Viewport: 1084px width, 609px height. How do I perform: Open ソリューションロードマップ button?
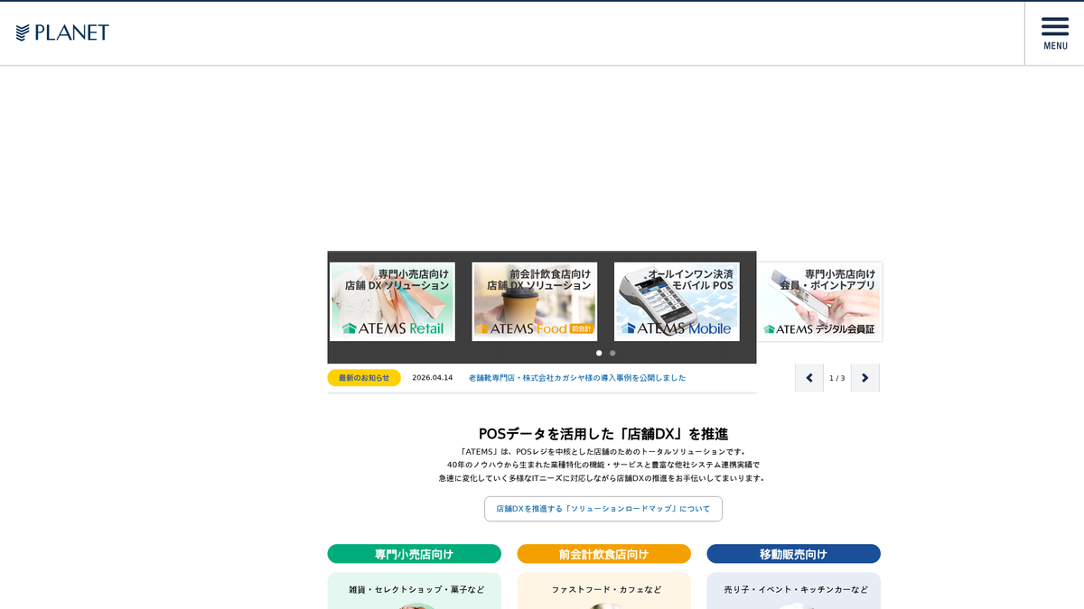tap(603, 509)
